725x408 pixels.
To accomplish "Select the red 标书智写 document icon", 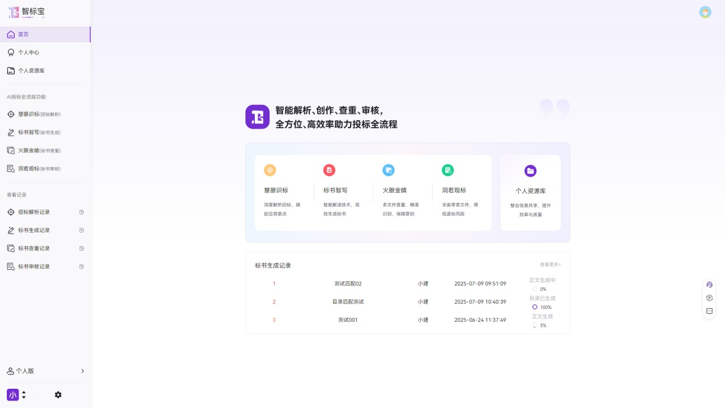I will [x=329, y=170].
